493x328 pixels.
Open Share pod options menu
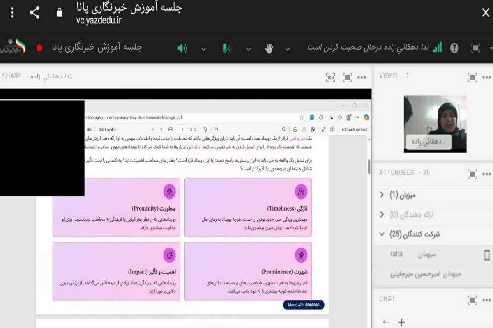(362, 77)
